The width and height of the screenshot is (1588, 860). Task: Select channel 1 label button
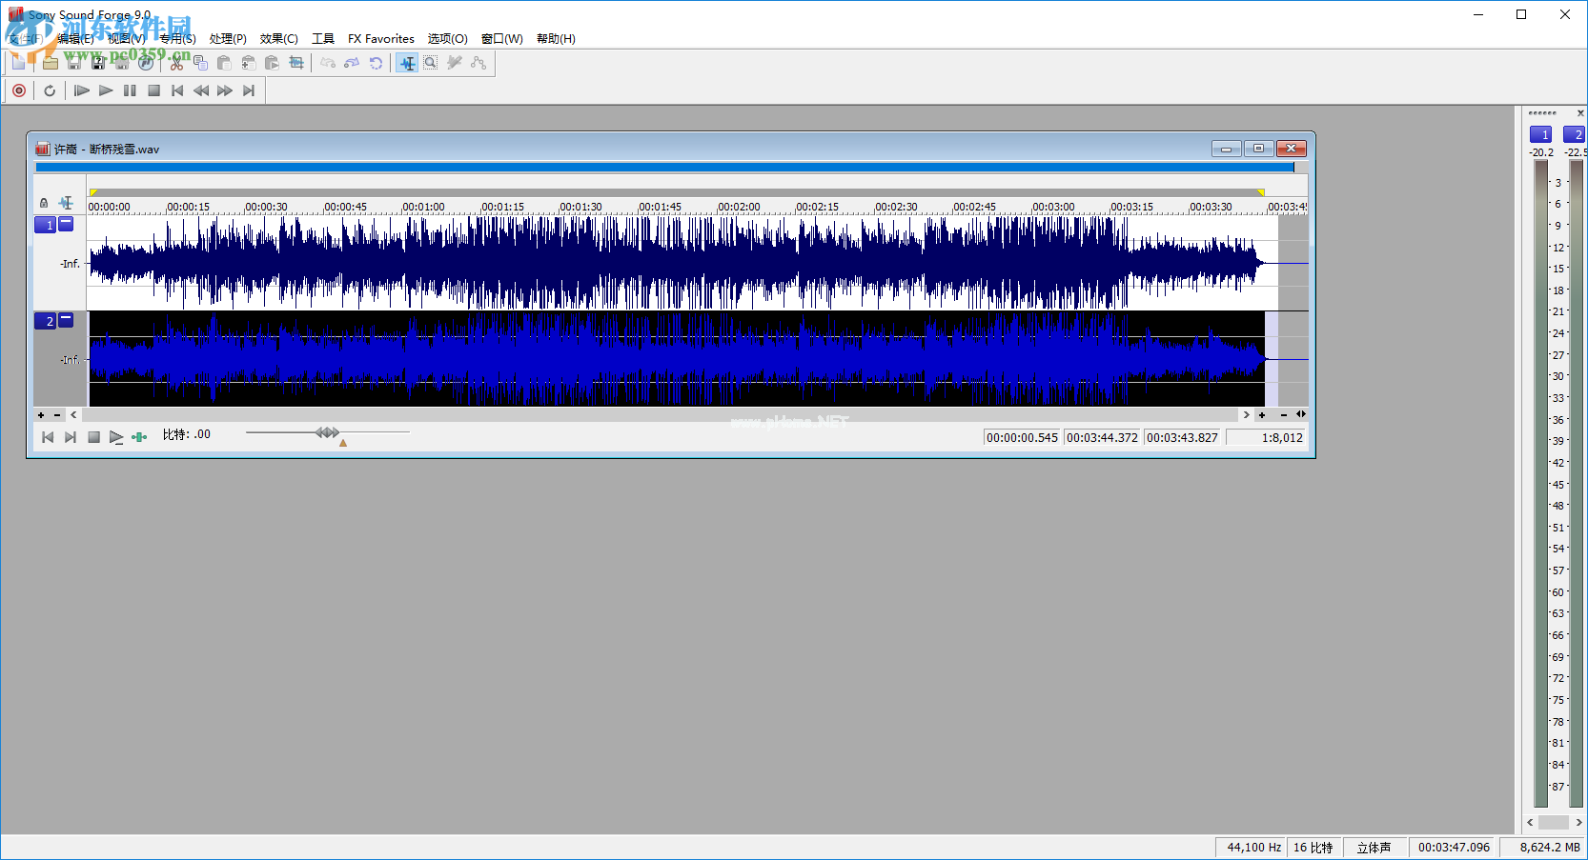coord(46,225)
